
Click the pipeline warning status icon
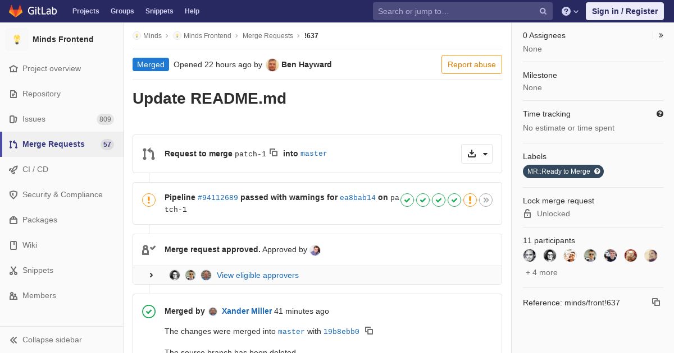(x=149, y=200)
